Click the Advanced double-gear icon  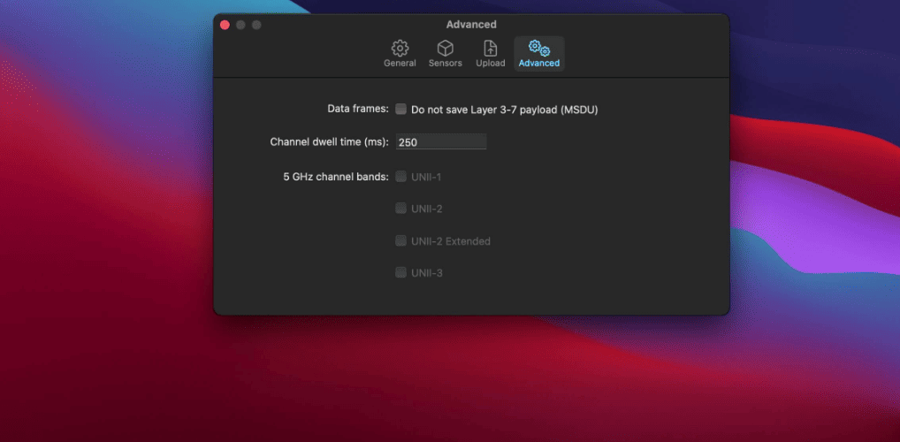coord(539,49)
